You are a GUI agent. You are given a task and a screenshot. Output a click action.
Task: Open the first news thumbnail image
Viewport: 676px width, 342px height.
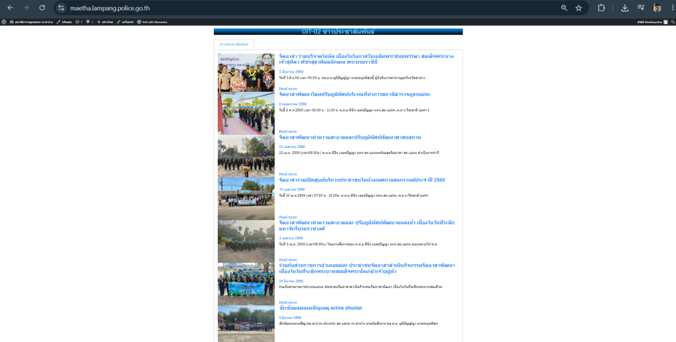[246, 73]
